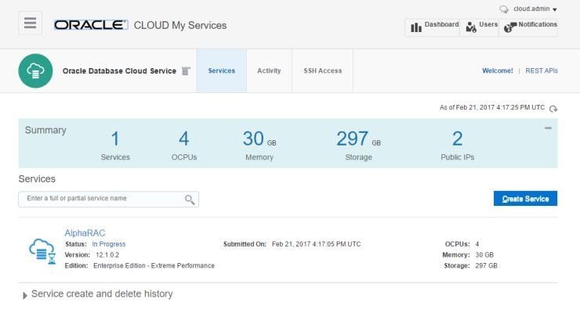Open the Notifications button

(x=530, y=27)
